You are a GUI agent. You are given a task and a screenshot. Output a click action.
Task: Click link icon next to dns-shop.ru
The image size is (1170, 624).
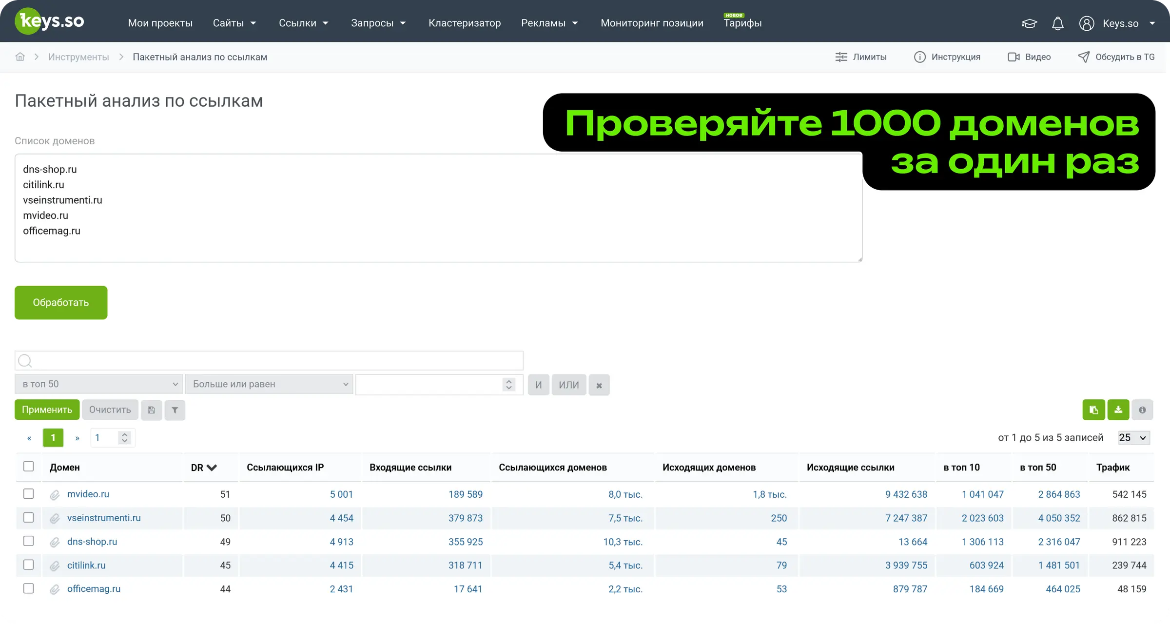pyautogui.click(x=55, y=542)
